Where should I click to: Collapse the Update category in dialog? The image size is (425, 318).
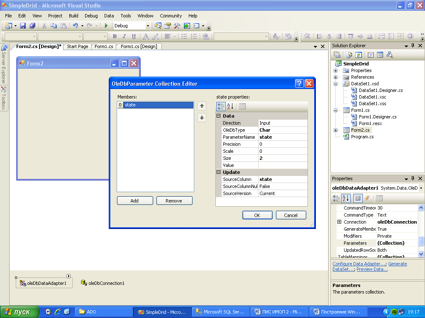click(x=219, y=172)
